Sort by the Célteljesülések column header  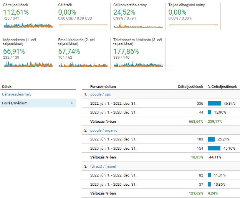click(x=190, y=87)
